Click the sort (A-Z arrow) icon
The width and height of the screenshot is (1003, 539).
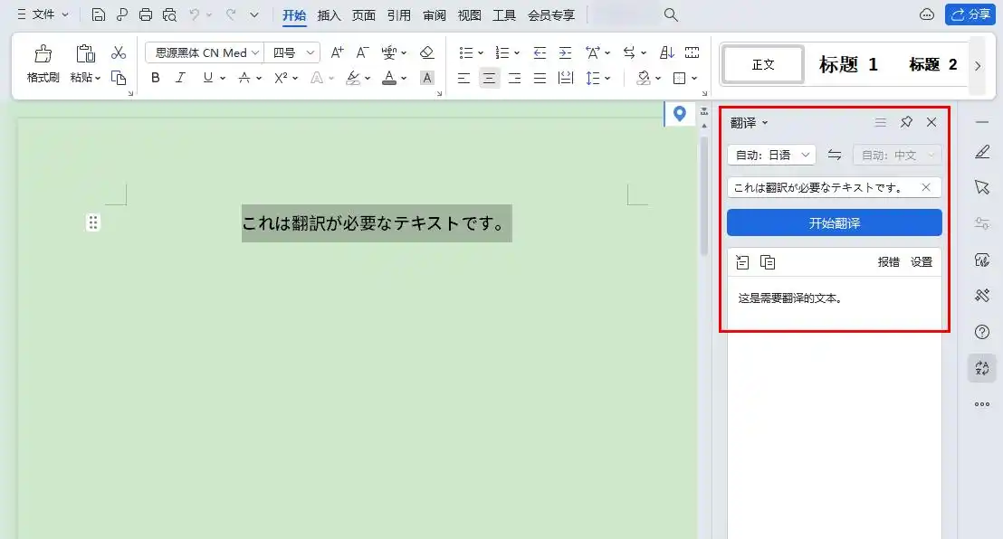pos(666,52)
